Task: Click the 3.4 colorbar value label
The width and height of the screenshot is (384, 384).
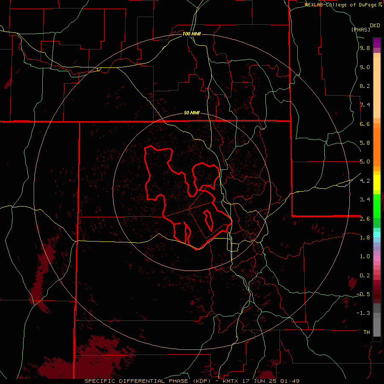Action: coord(365,200)
